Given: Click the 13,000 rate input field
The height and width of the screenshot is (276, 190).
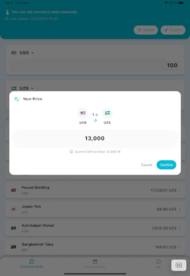Looking at the screenshot, I should click(x=95, y=139).
